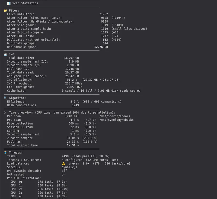The image size is (217, 199).
Task: Click '(248 ms)' pre-scan time
Action: tap(72, 116)
